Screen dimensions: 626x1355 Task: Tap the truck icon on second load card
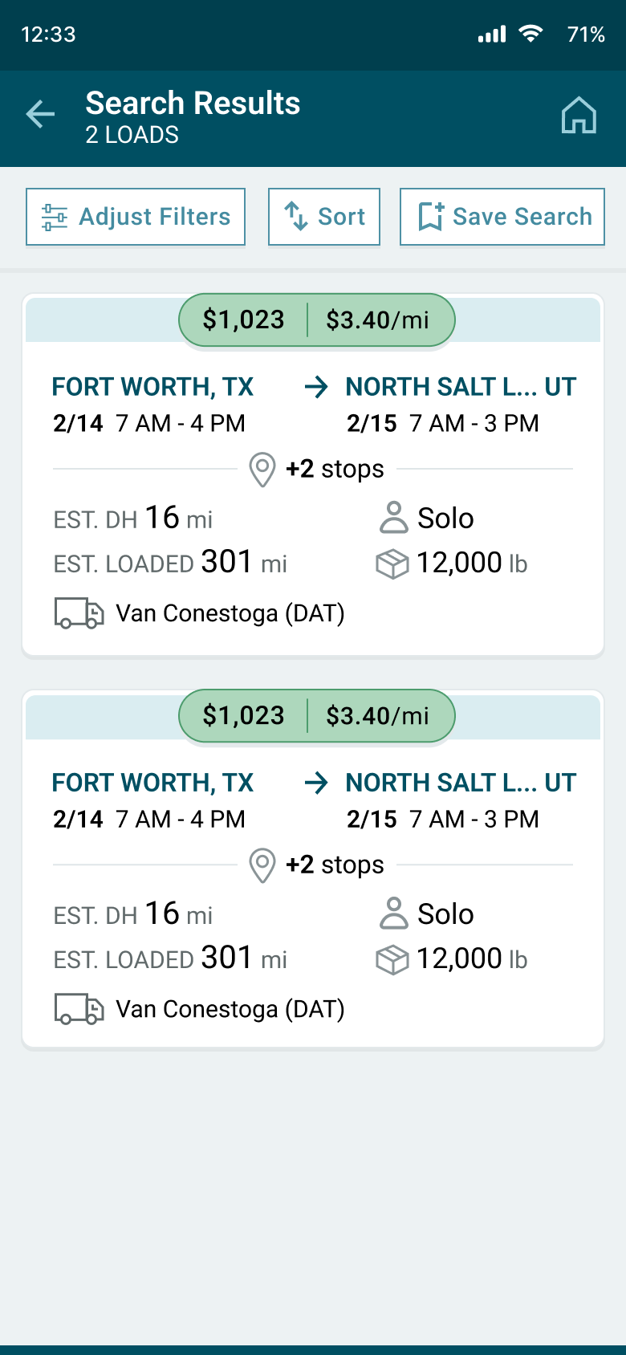tap(79, 1009)
